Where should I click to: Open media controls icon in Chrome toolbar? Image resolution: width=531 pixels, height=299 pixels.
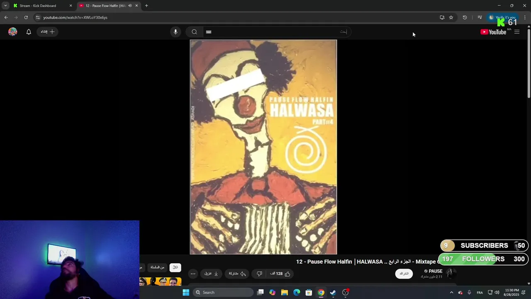pyautogui.click(x=480, y=17)
